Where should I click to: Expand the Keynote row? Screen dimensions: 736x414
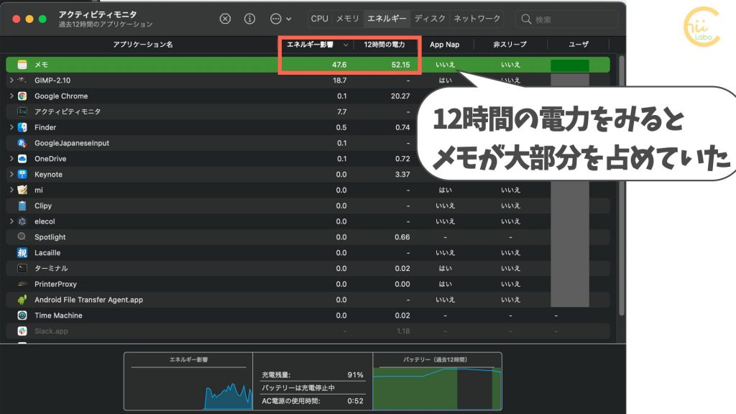11,174
